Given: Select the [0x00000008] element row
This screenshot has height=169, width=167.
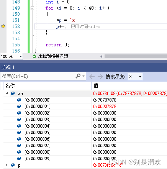Looking at the screenshot, I should pyautogui.click(x=38, y=152).
